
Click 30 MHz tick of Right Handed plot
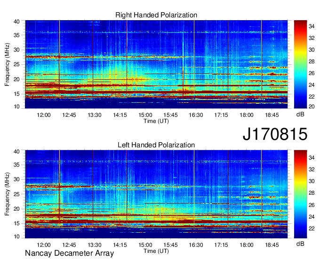16,50
